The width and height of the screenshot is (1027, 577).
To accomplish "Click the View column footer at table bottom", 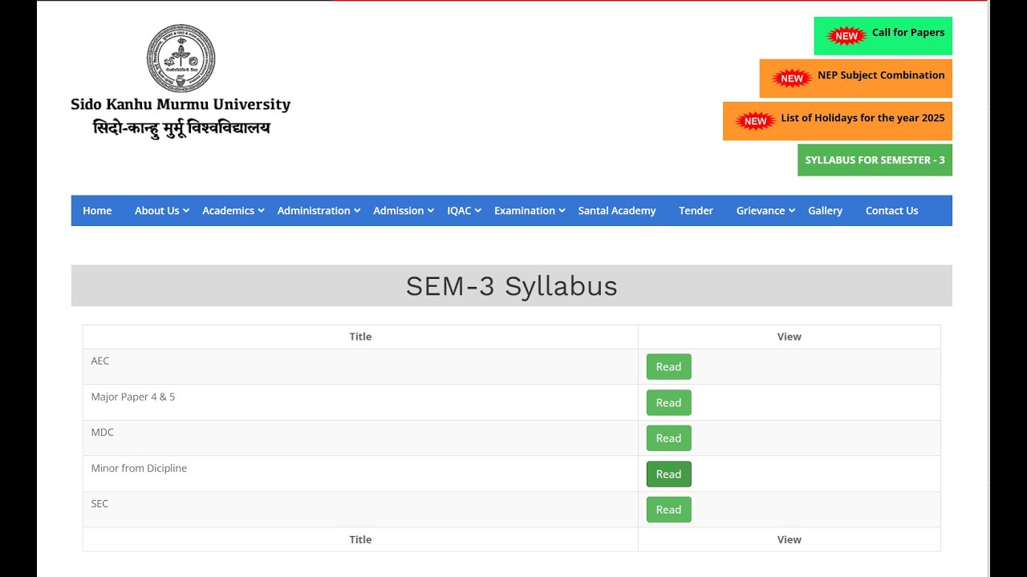I will tap(790, 539).
